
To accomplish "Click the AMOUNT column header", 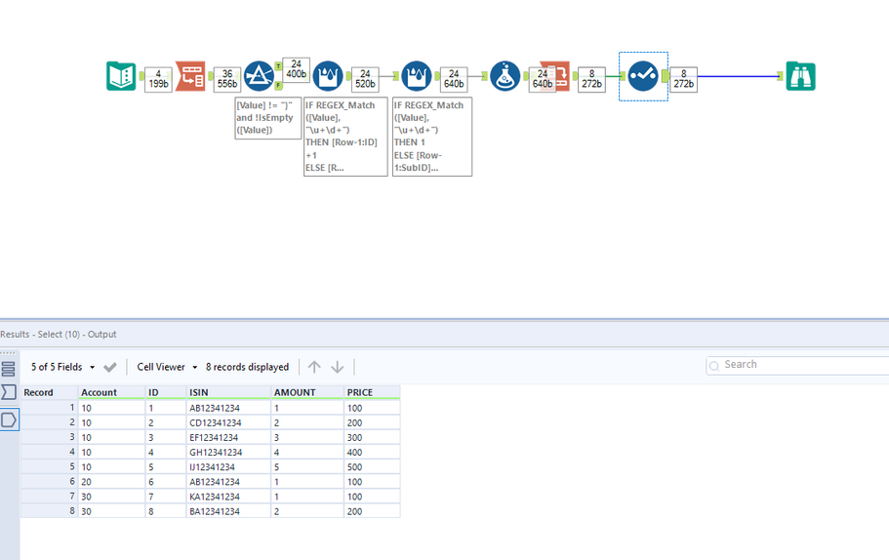I will tap(307, 392).
